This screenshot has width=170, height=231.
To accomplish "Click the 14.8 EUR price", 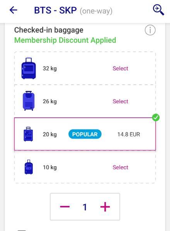I will coord(129,134).
